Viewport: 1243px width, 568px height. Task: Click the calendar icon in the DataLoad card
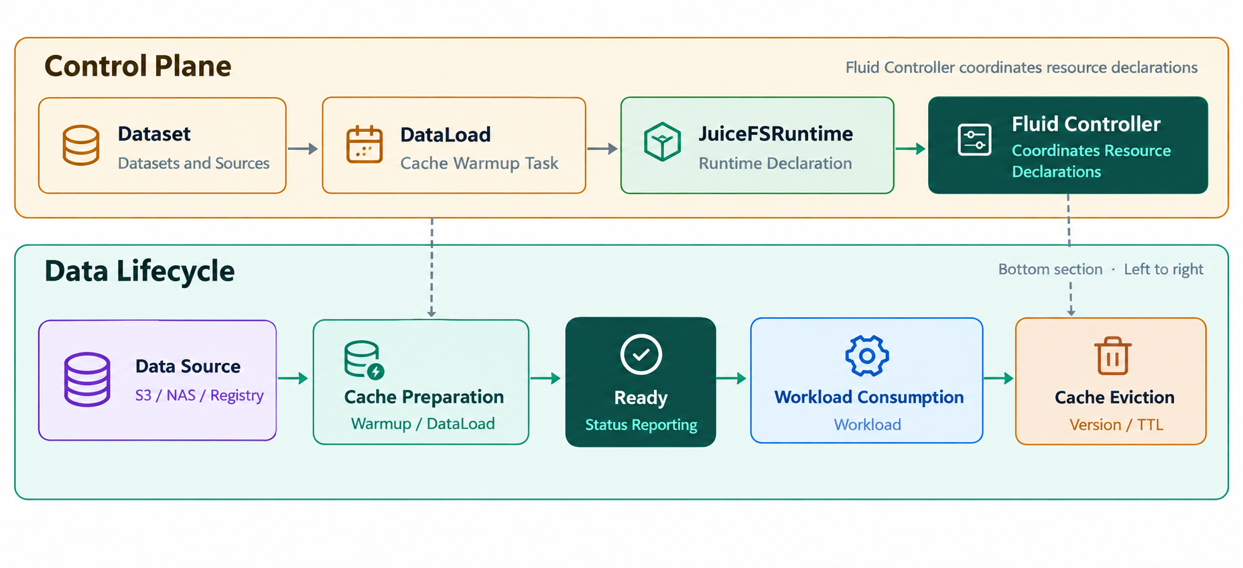tap(365, 145)
